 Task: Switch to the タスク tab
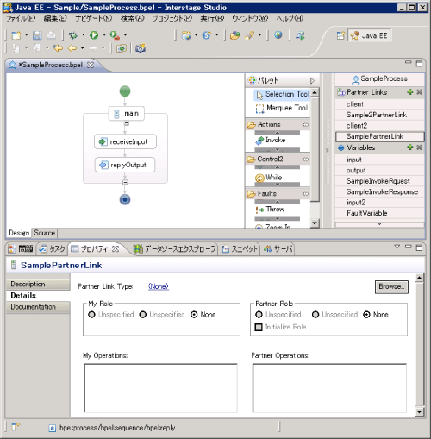tap(53, 248)
